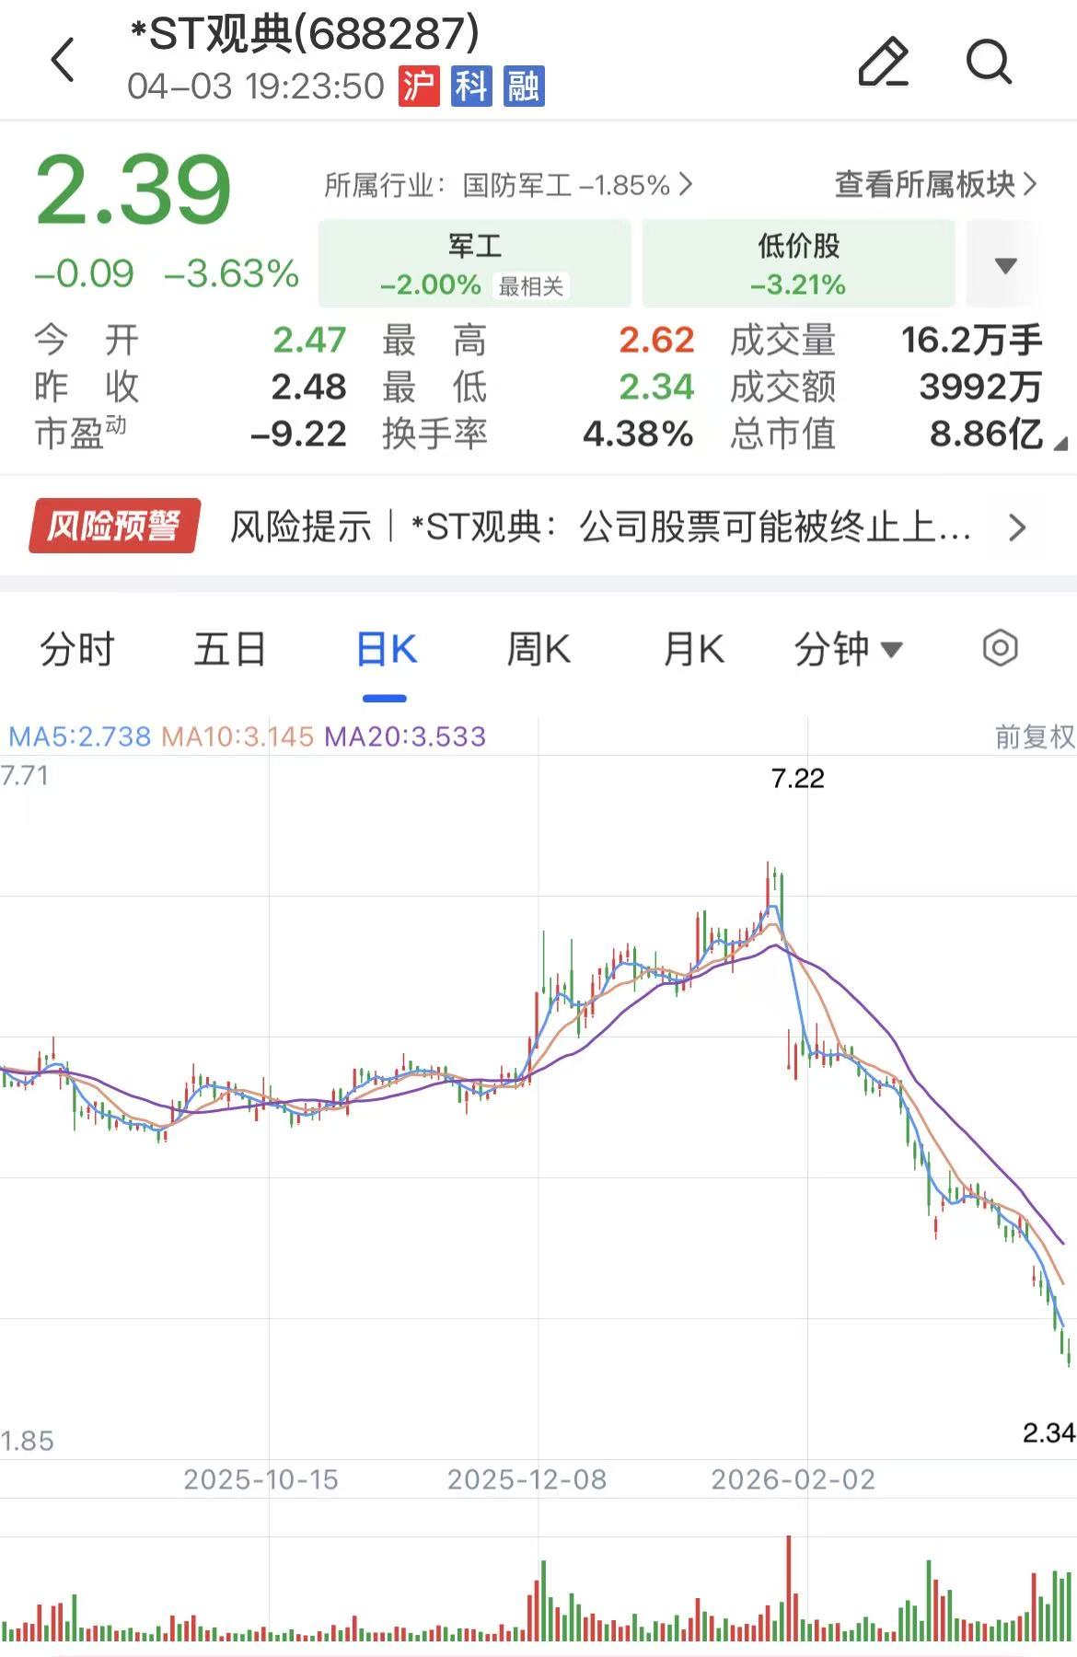Open the edit pencil icon

(883, 61)
